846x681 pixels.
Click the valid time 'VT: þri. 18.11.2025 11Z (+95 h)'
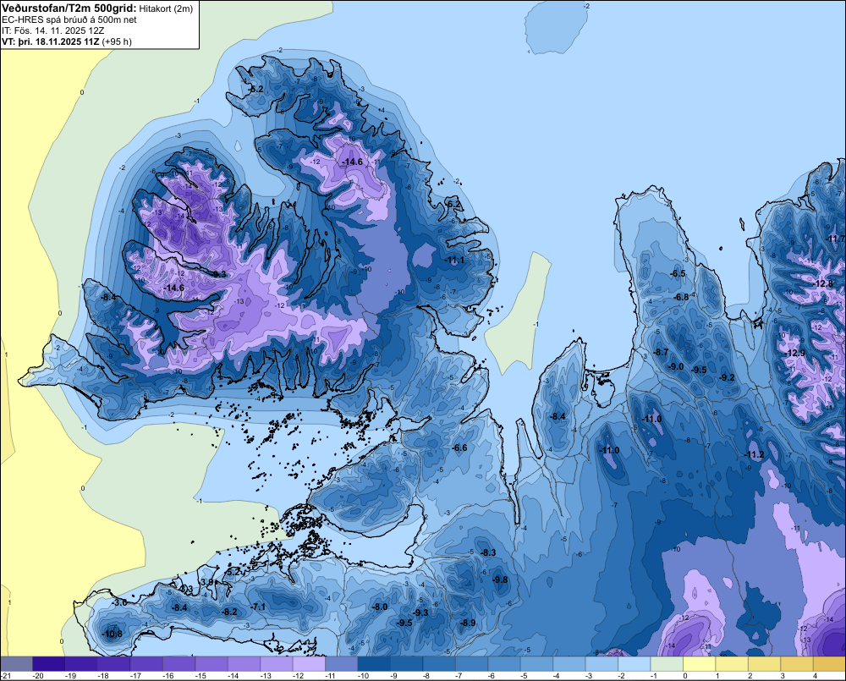click(66, 41)
